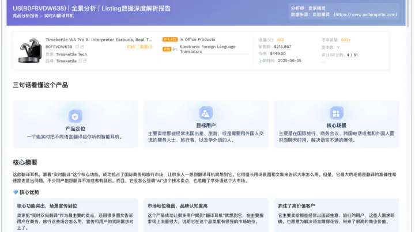Open the external link icon beside ASIN B0F8VDW638
Screen dimensions: 415x232
[82, 47]
